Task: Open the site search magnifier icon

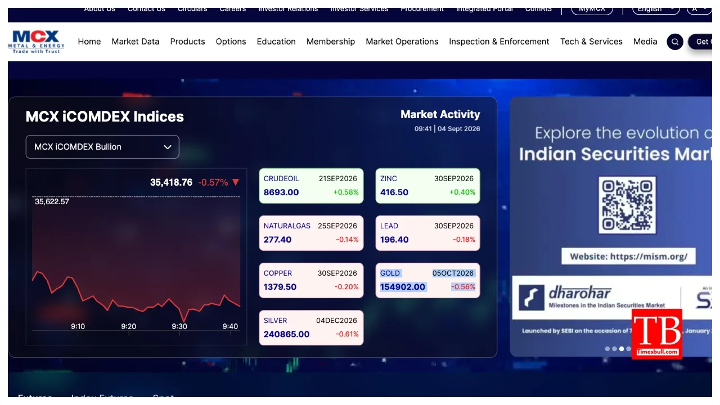Action: click(x=675, y=42)
